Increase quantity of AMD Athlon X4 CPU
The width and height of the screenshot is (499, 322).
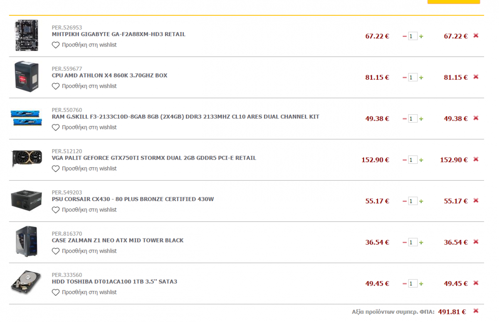pos(421,78)
